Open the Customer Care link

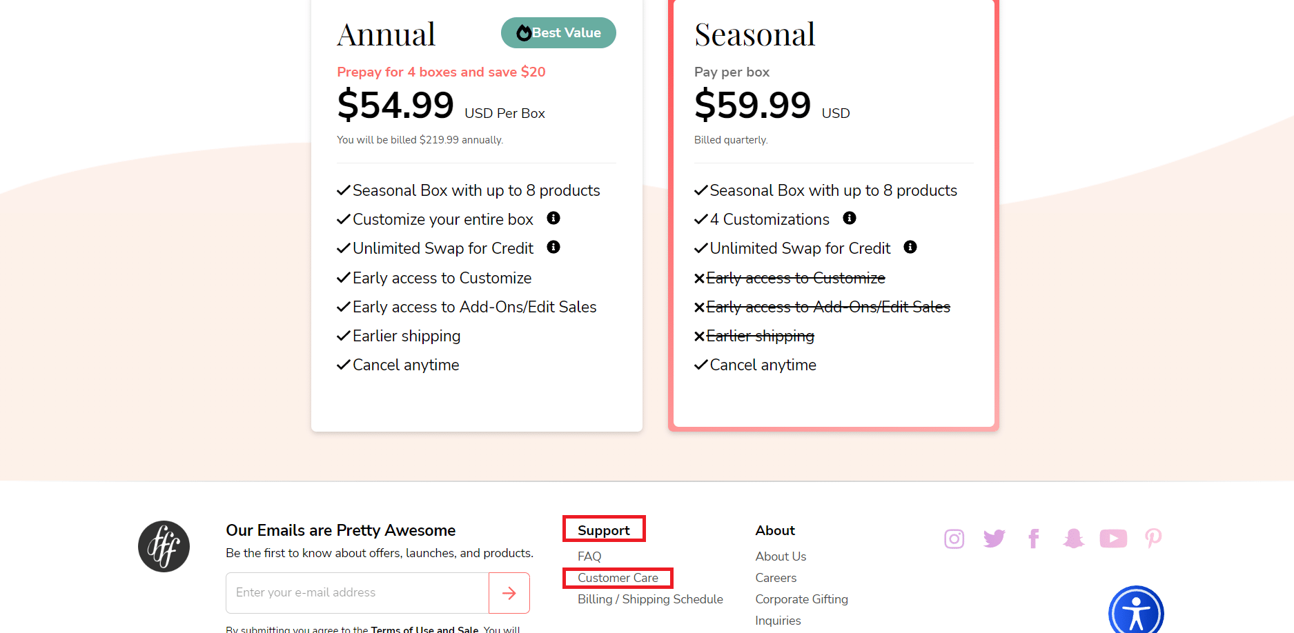pos(618,578)
